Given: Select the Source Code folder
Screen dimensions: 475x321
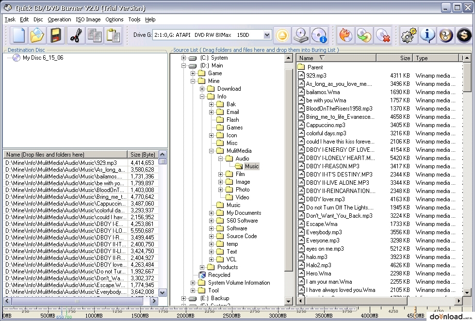Looking at the screenshot, I should tap(242, 236).
